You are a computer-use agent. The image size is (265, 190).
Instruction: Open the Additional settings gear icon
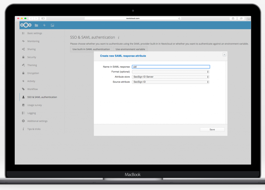click(x=23, y=121)
